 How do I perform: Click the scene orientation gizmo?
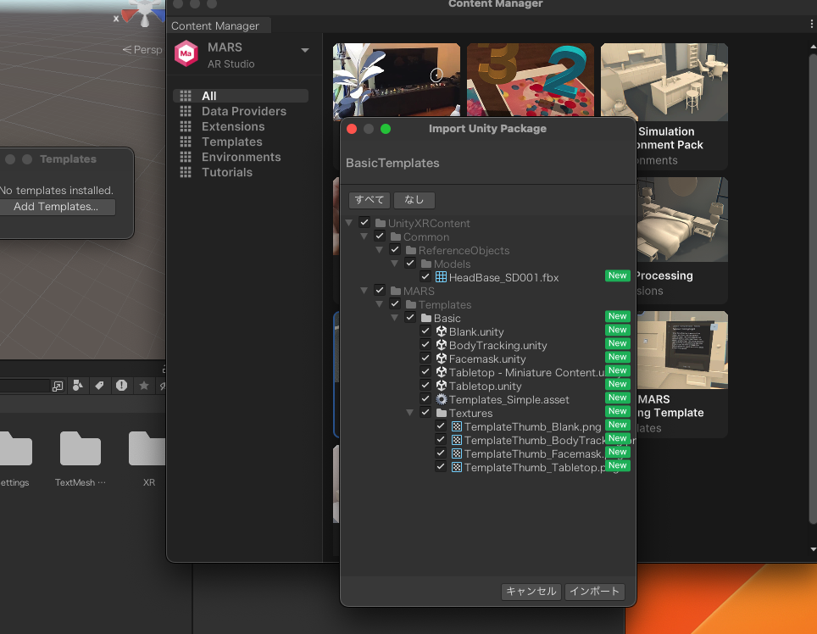coord(144,13)
